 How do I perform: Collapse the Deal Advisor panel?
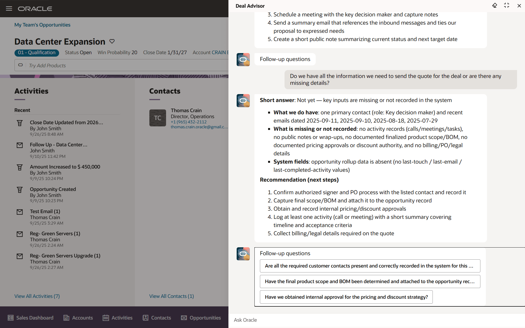click(506, 6)
